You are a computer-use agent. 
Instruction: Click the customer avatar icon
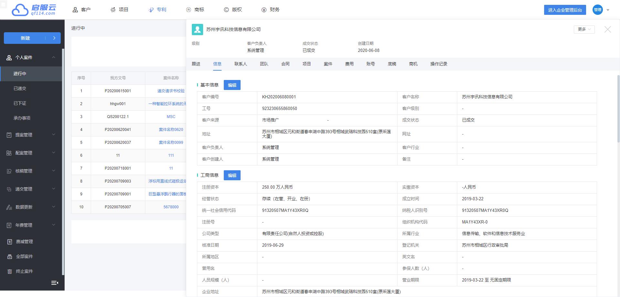197,29
